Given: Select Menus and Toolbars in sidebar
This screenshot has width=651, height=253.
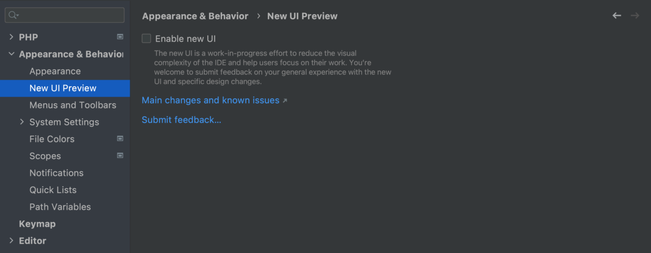Looking at the screenshot, I should pos(73,105).
